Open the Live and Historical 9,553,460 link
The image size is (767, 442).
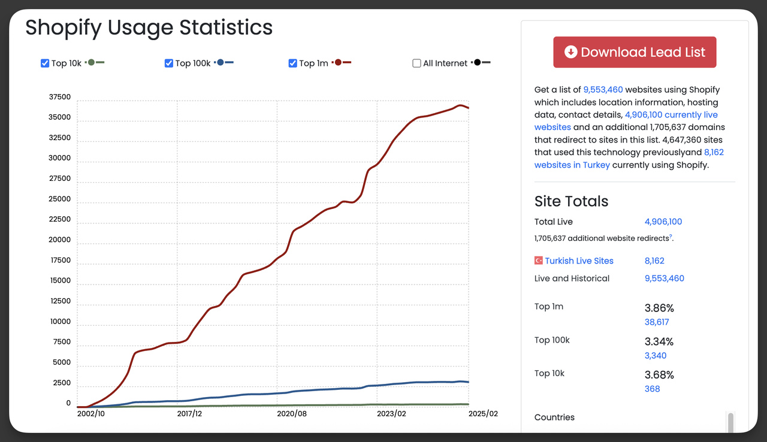pyautogui.click(x=665, y=278)
